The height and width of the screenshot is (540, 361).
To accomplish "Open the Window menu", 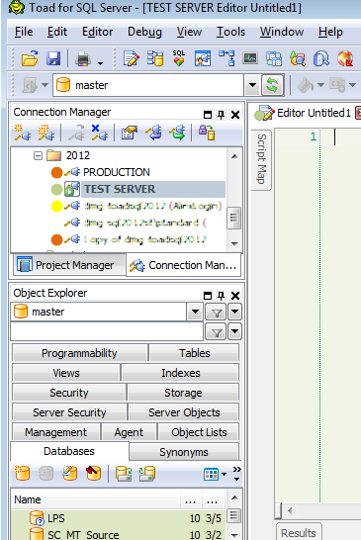I will (x=282, y=32).
